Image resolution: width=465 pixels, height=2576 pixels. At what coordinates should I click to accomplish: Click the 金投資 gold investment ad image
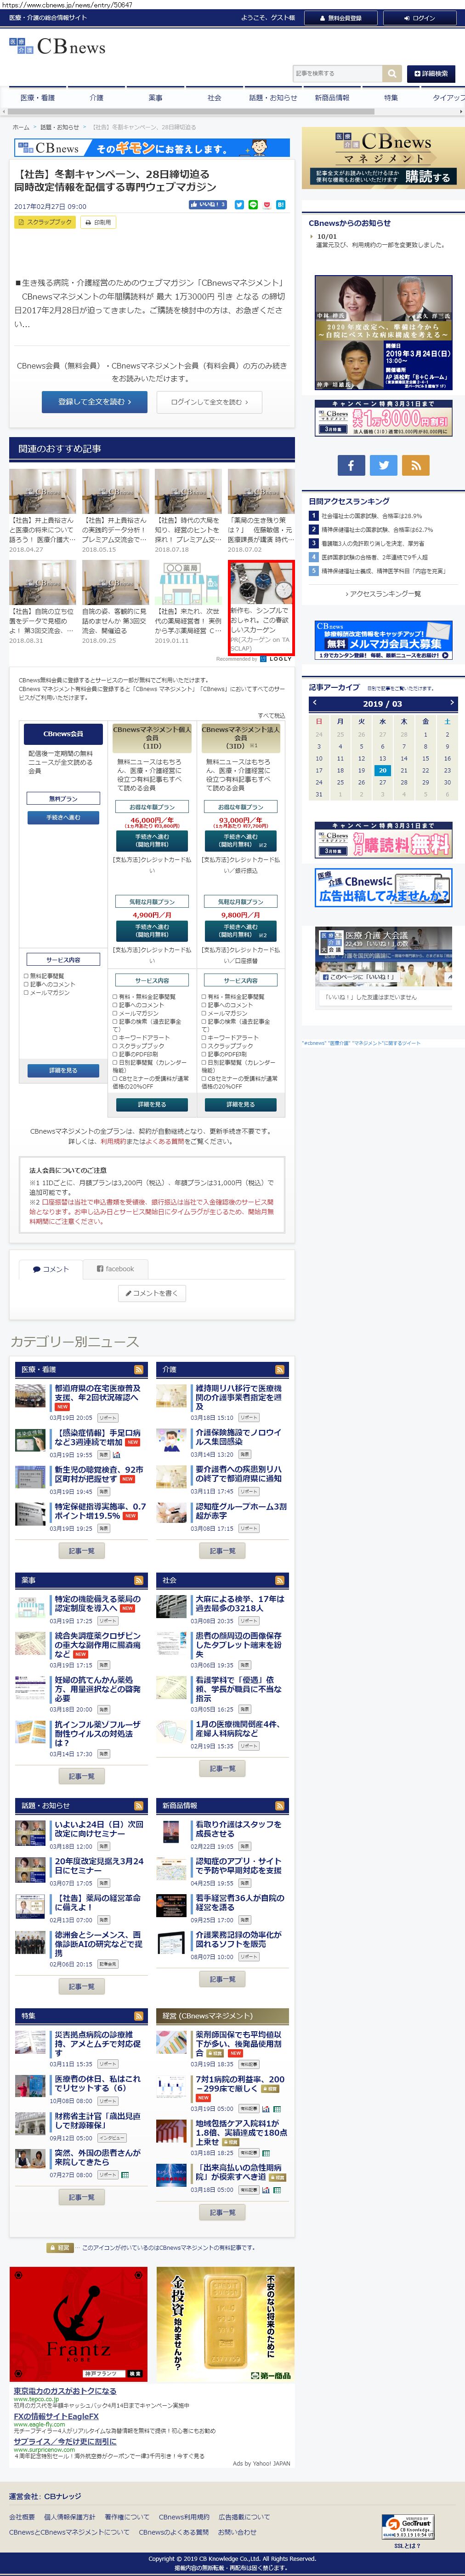pyautogui.click(x=226, y=2324)
